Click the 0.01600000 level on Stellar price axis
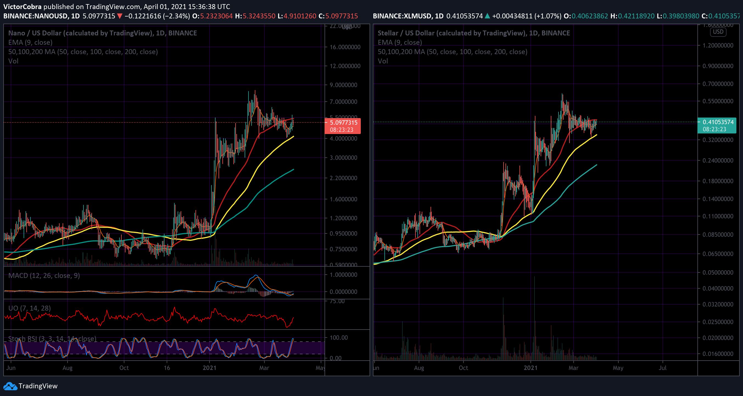The image size is (743, 396). click(x=718, y=354)
